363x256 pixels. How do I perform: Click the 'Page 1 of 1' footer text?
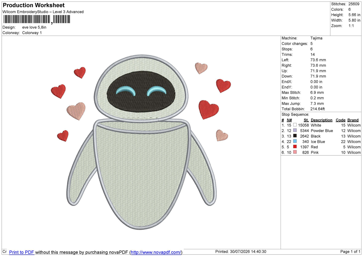click(350, 251)
